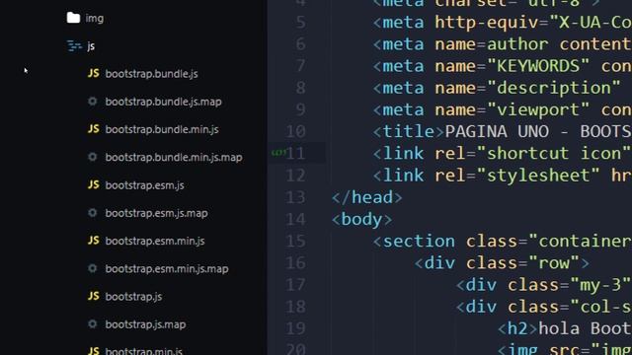Click JS icon of bootstrap.esm.js
632x355 pixels.
pos(94,184)
